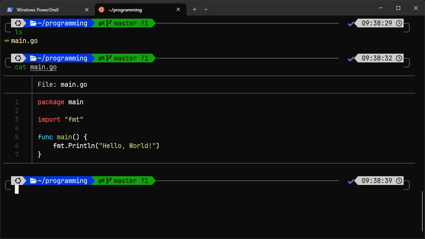Open a new terminal tab with the plus button
The width and height of the screenshot is (425, 239).
[194, 10]
